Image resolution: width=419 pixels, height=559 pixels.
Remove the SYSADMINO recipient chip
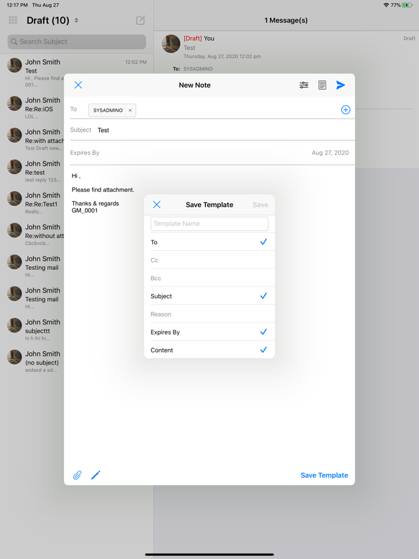tap(130, 111)
